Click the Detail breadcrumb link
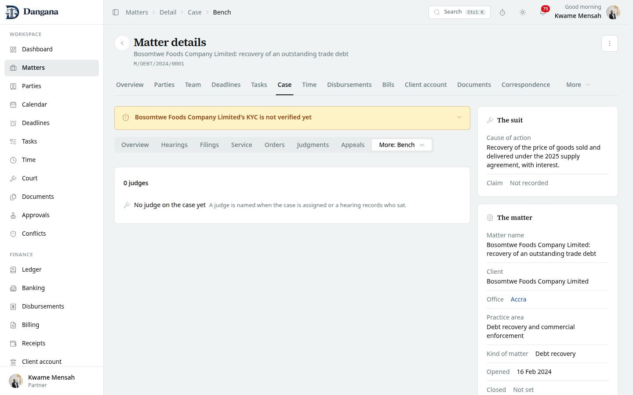Image resolution: width=633 pixels, height=395 pixels. pyautogui.click(x=168, y=12)
